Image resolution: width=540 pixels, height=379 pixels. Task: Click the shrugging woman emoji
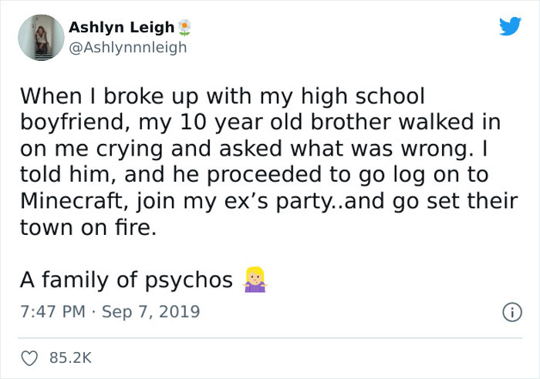tap(255, 280)
